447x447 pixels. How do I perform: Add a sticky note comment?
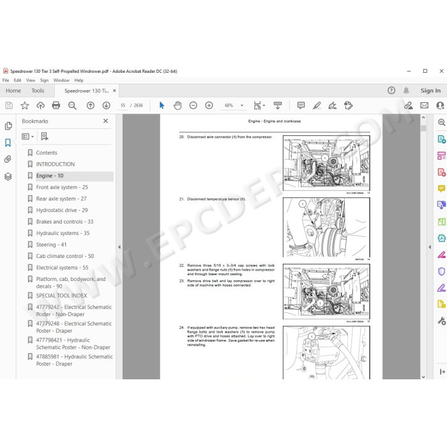click(x=301, y=105)
